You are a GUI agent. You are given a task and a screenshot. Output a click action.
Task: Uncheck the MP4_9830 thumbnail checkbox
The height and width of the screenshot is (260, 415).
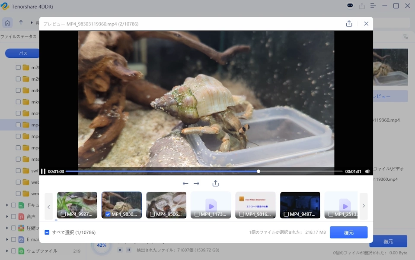pyautogui.click(x=108, y=214)
